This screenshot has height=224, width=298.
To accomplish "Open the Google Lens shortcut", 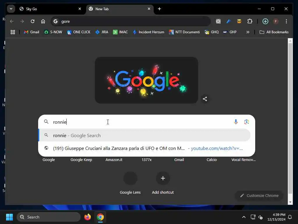I will pyautogui.click(x=130, y=183).
